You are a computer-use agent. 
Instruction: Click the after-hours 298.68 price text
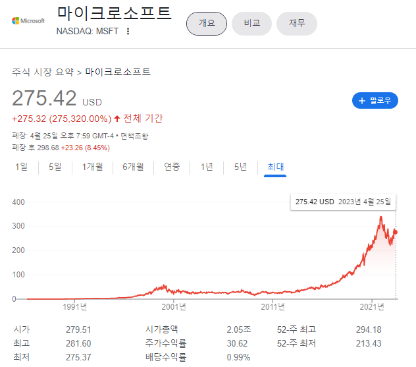(x=48, y=148)
